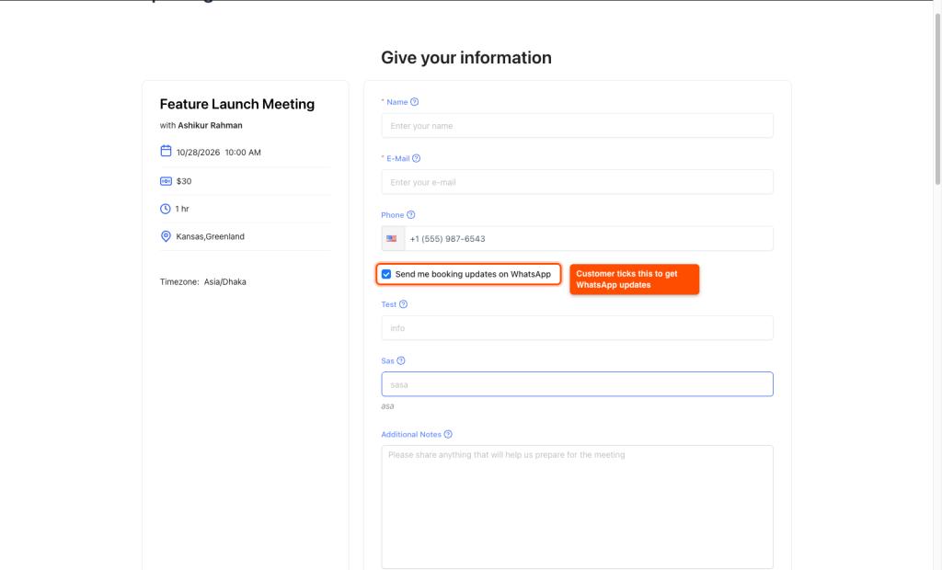This screenshot has height=570, width=942.
Task: Click the help icon beside E-Mail label
Action: 417,158
